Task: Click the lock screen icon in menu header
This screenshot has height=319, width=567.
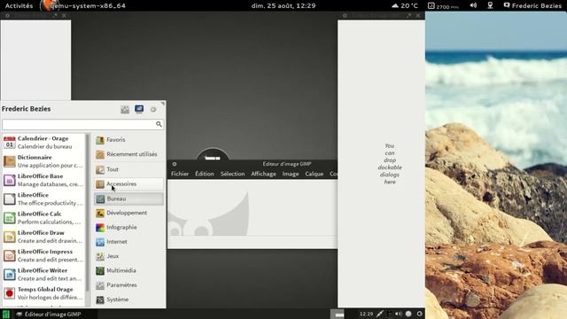Action: (x=139, y=109)
